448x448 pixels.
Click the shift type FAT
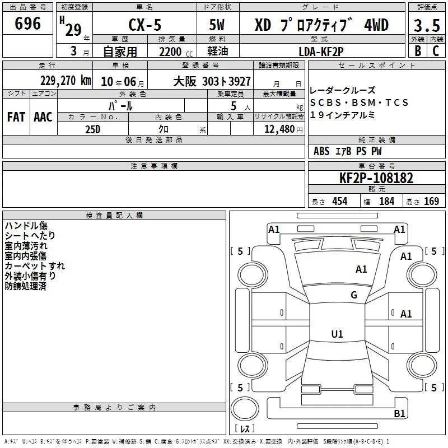16,117
